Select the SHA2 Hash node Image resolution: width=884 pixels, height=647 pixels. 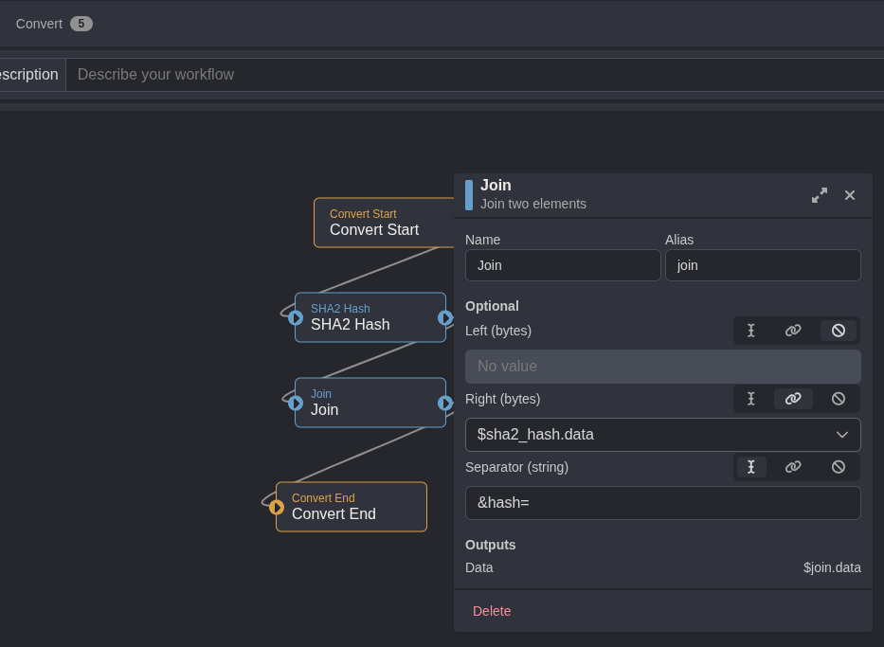tap(370, 317)
